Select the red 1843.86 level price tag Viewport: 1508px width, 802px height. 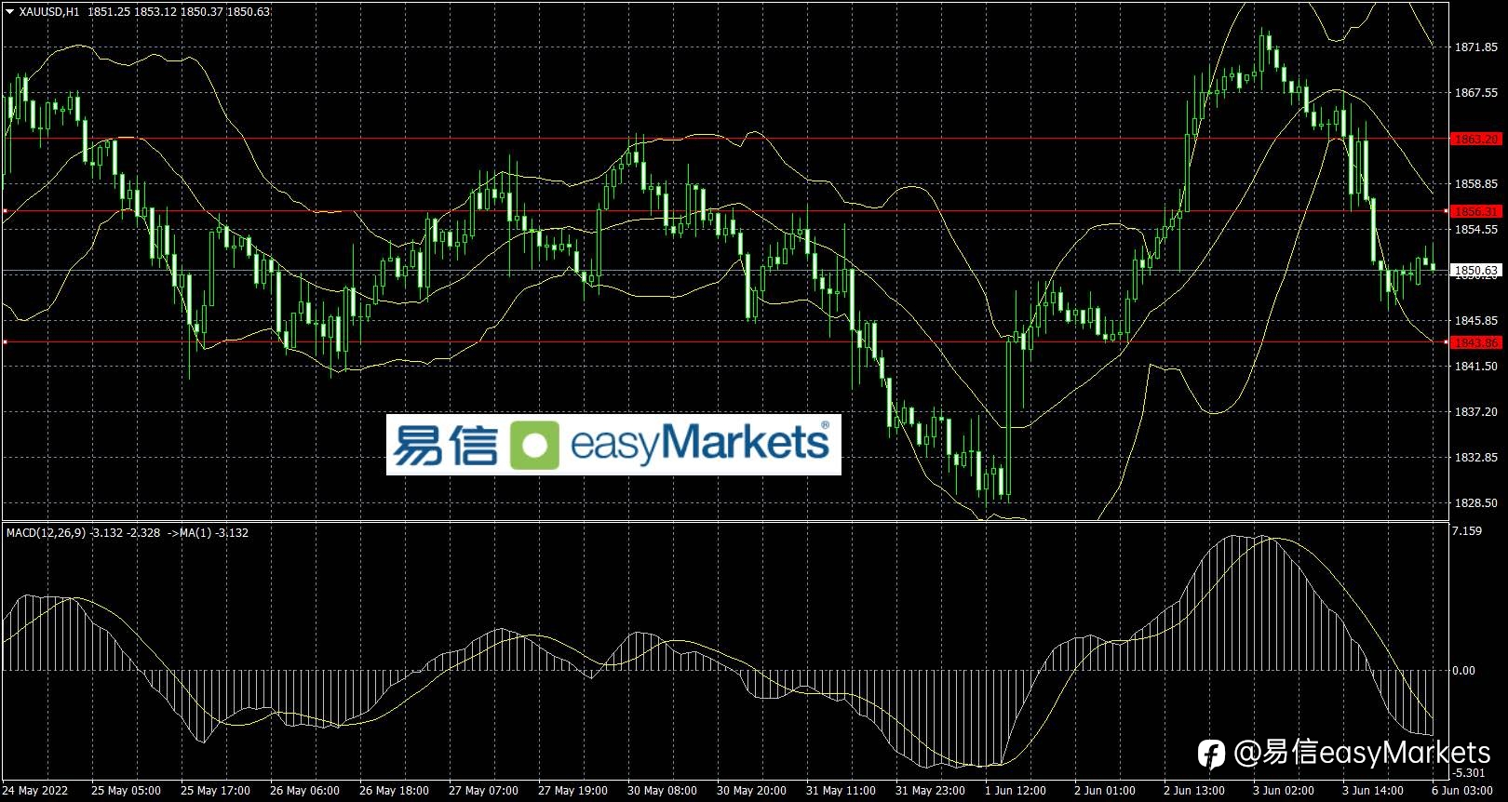point(1476,342)
